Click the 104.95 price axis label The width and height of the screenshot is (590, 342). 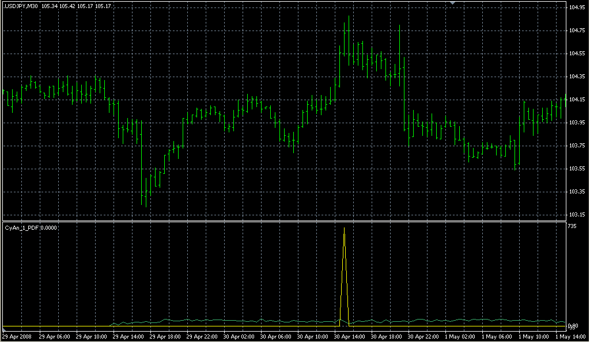tap(577, 7)
